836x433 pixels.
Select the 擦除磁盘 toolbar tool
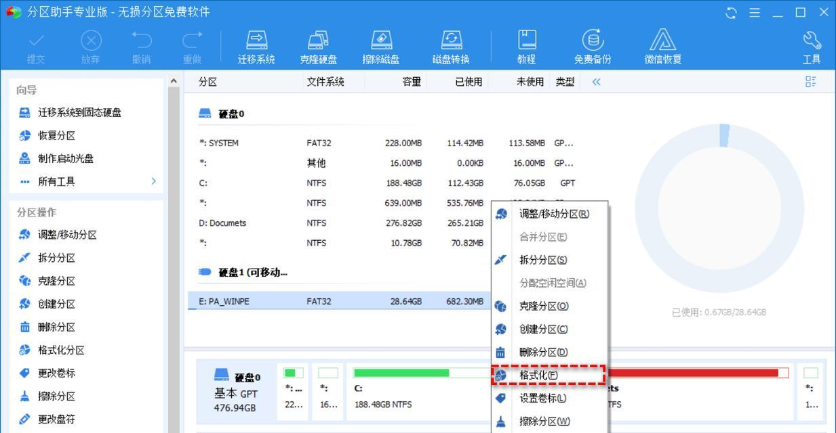(x=380, y=47)
